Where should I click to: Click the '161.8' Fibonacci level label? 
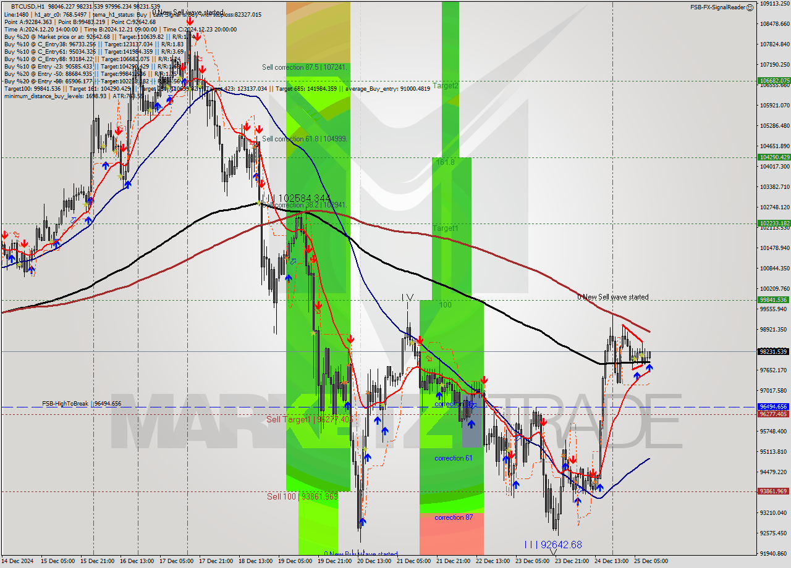(446, 162)
